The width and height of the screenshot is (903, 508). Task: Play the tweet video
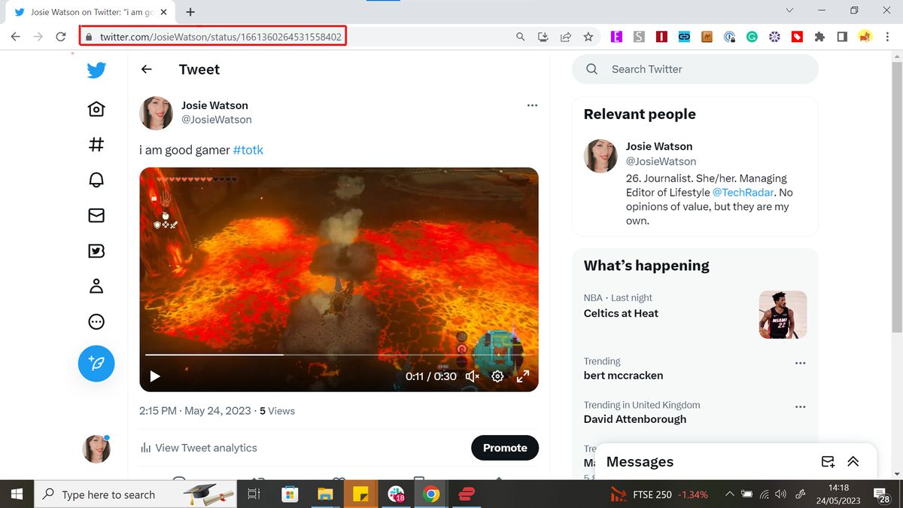154,376
